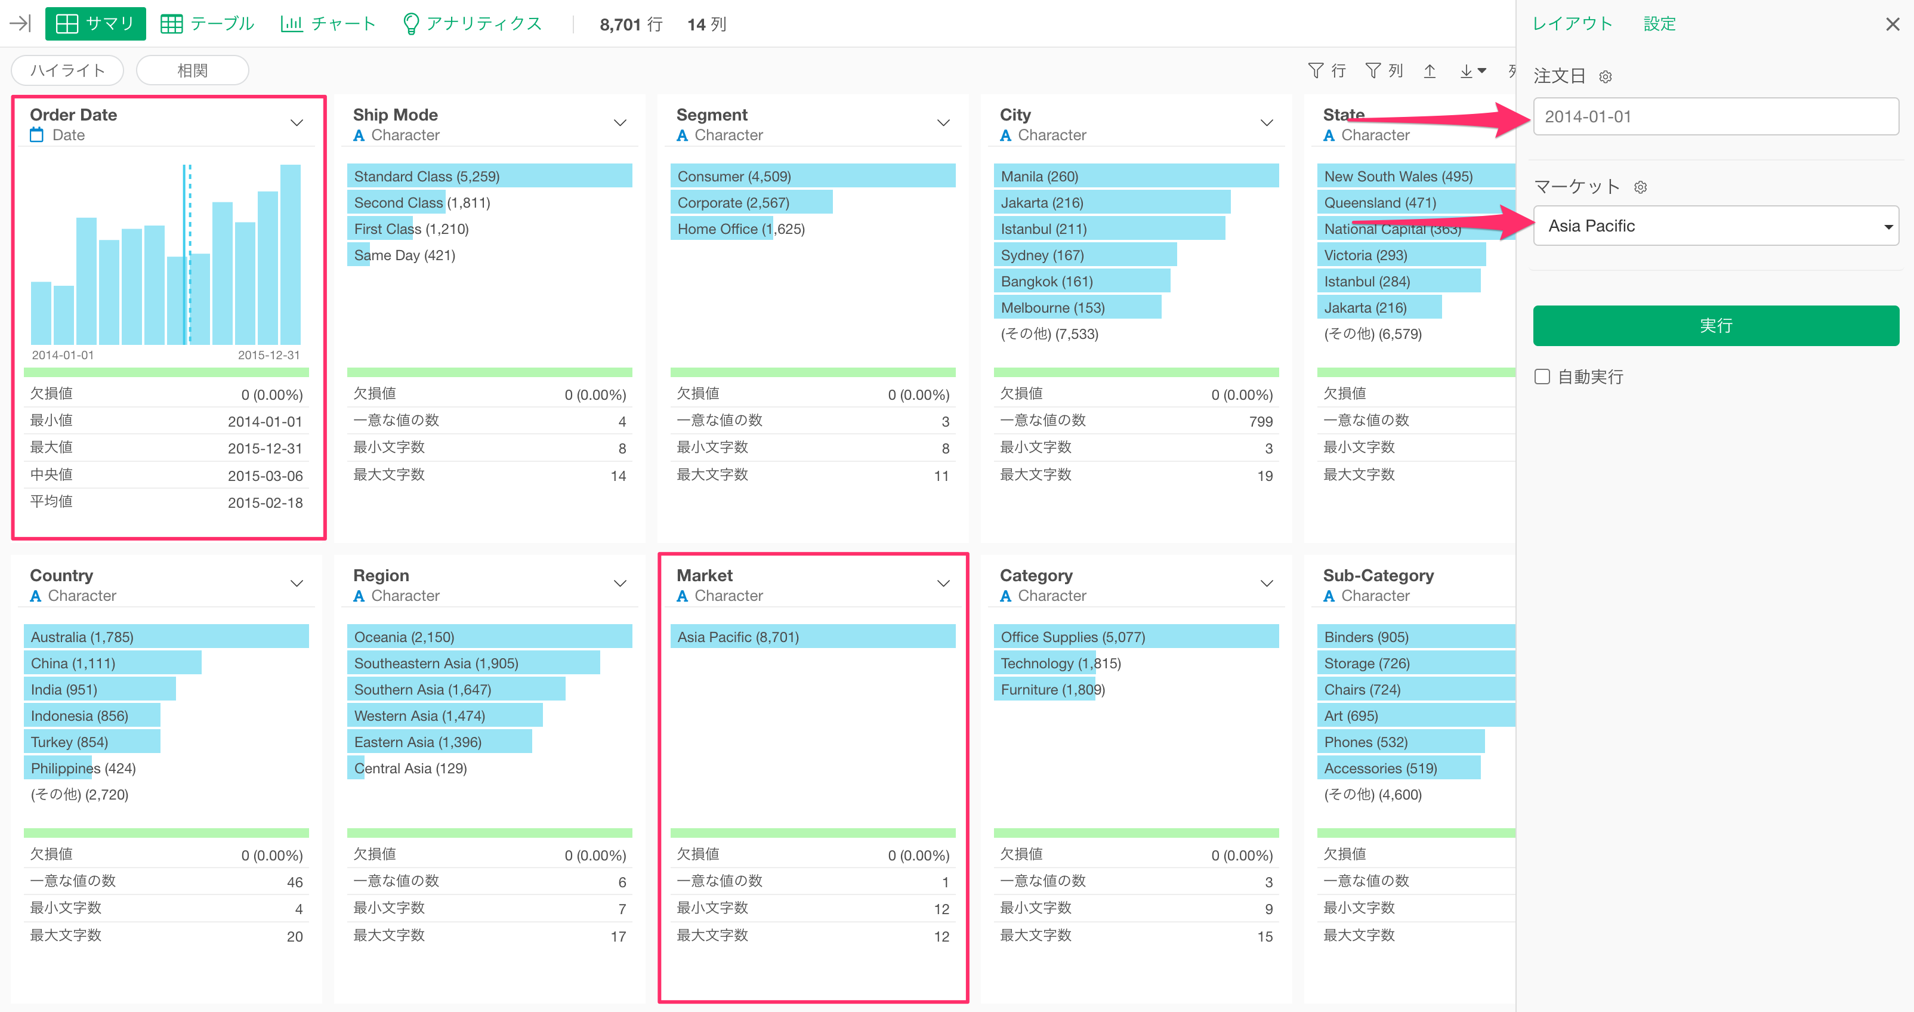Click the '14 列' column count
Image resolution: width=1914 pixels, height=1012 pixels.
706,24
